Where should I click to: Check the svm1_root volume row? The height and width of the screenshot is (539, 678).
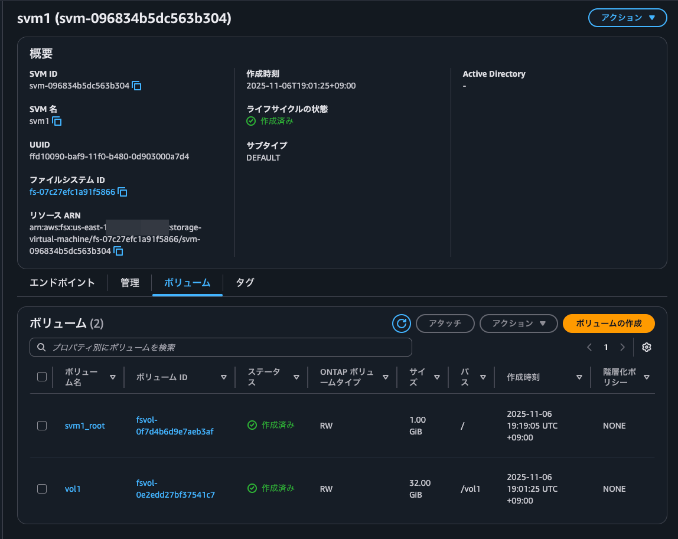click(x=42, y=426)
